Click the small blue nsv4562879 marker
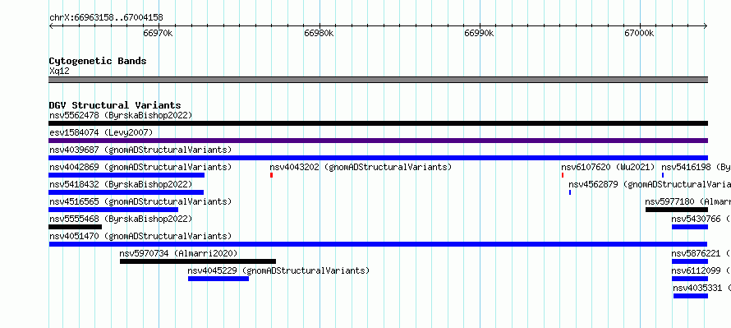The height and width of the screenshot is (328, 731). pos(570,192)
